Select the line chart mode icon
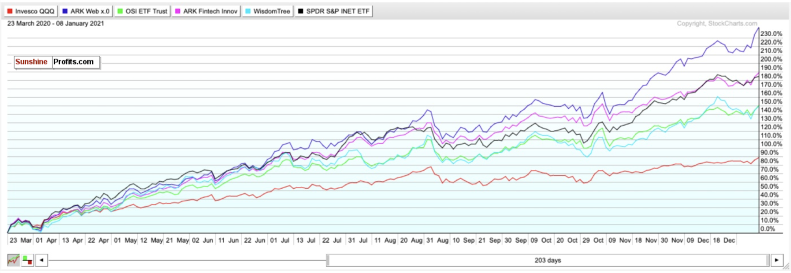Image resolution: width=791 pixels, height=273 pixels. [13, 260]
